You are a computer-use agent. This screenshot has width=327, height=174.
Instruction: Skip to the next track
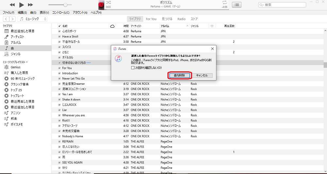(30, 5)
